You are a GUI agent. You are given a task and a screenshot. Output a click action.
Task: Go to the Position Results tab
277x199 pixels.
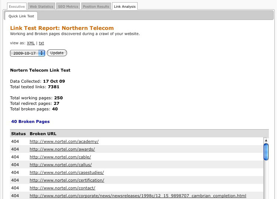click(x=96, y=7)
